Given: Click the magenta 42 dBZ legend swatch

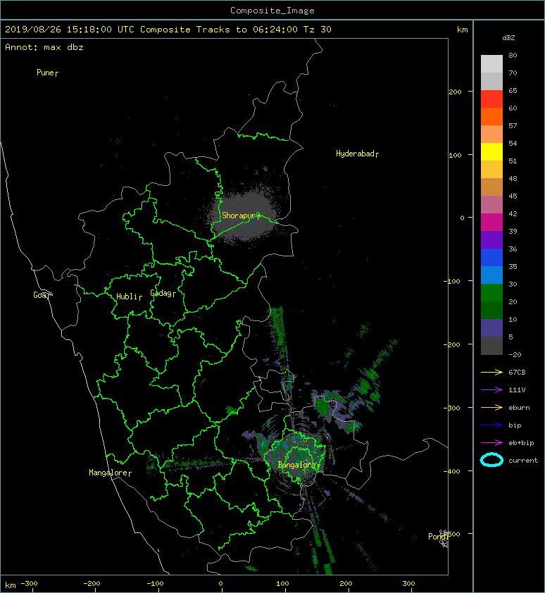Looking at the screenshot, I should click(x=491, y=222).
